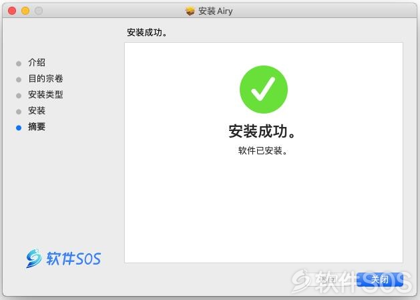Click the 软件已安装。 message text

[x=263, y=151]
